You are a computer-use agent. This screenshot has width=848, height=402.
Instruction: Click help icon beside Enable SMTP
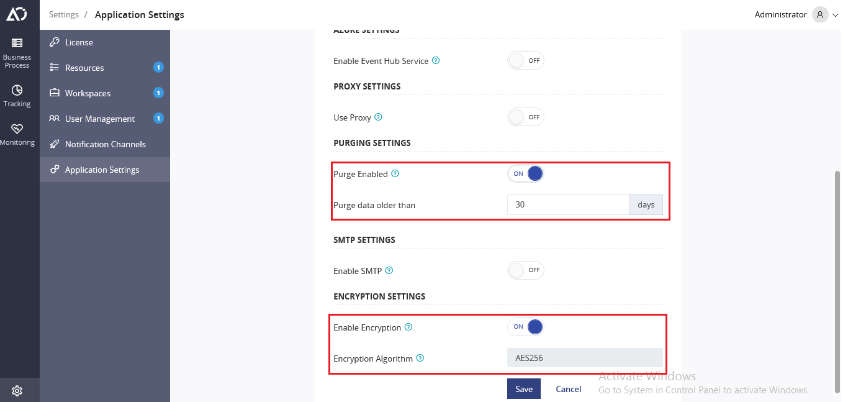pyautogui.click(x=389, y=271)
